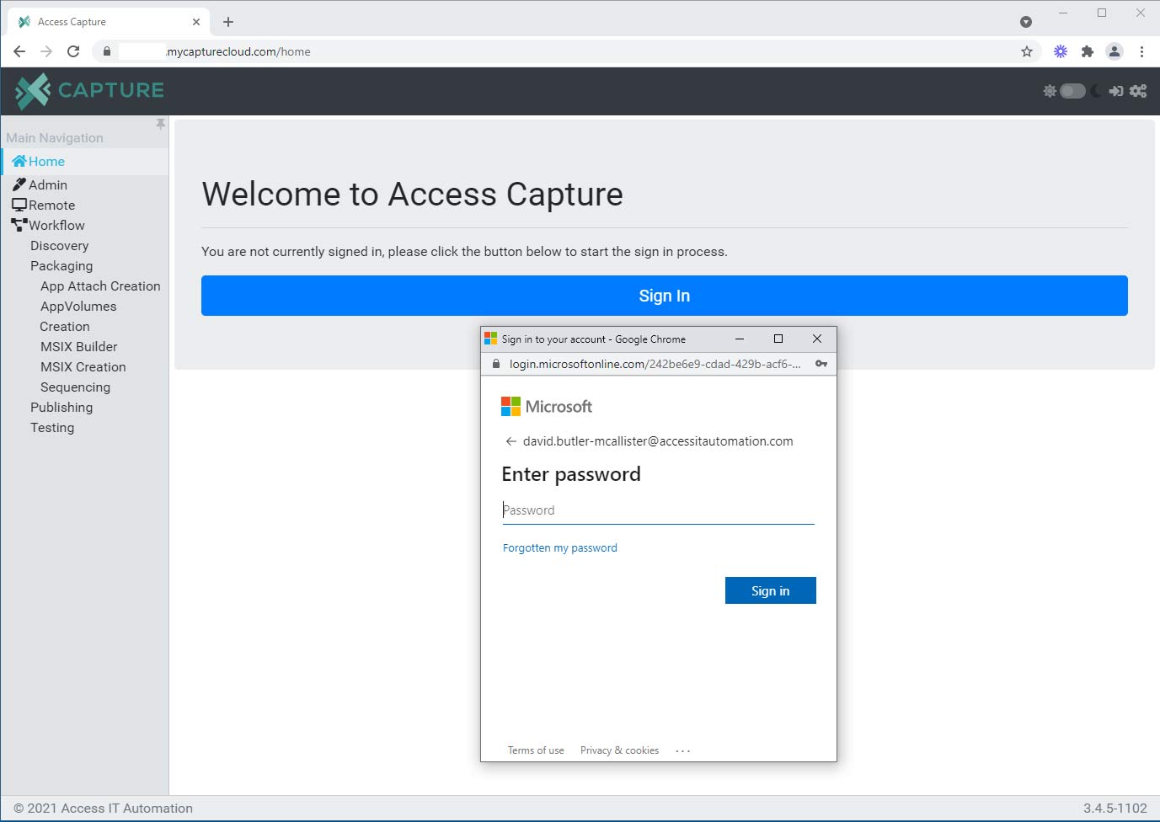Open the Admin section via its pen icon

(19, 184)
